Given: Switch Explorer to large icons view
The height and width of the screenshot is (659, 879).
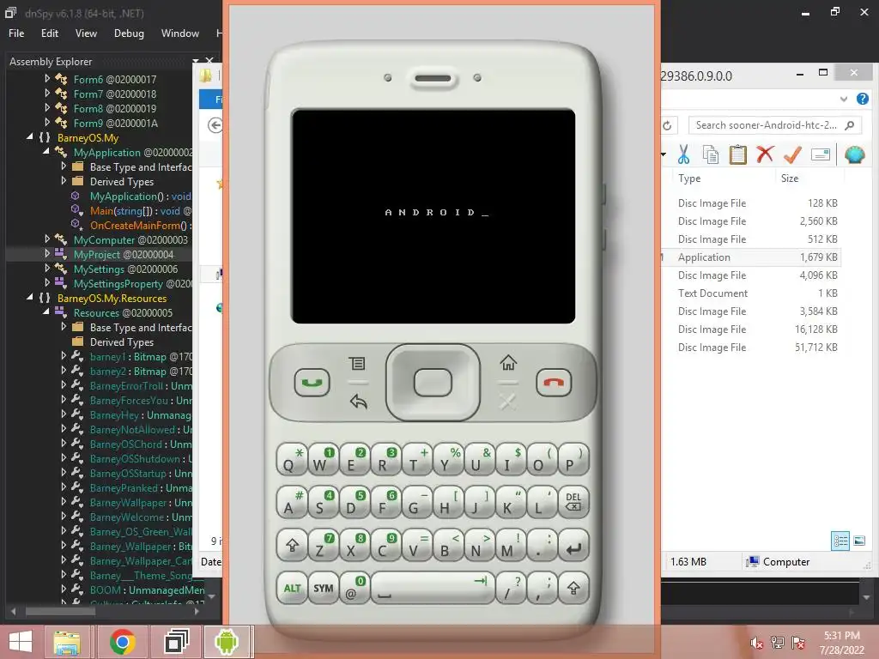Looking at the screenshot, I should [858, 541].
